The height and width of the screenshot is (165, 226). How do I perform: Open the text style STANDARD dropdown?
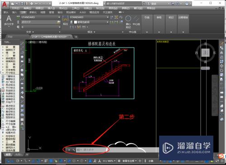41,17
